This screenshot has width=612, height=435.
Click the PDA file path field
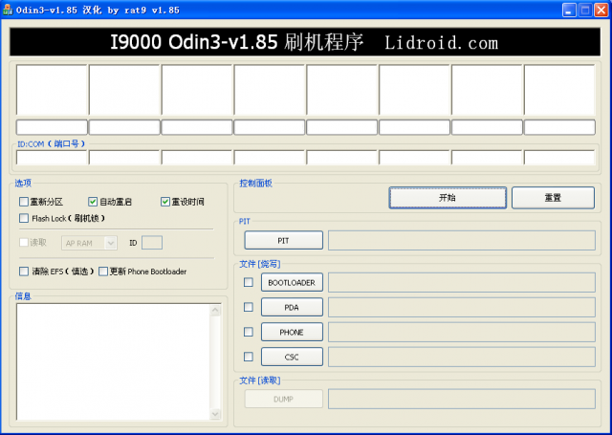(x=462, y=308)
